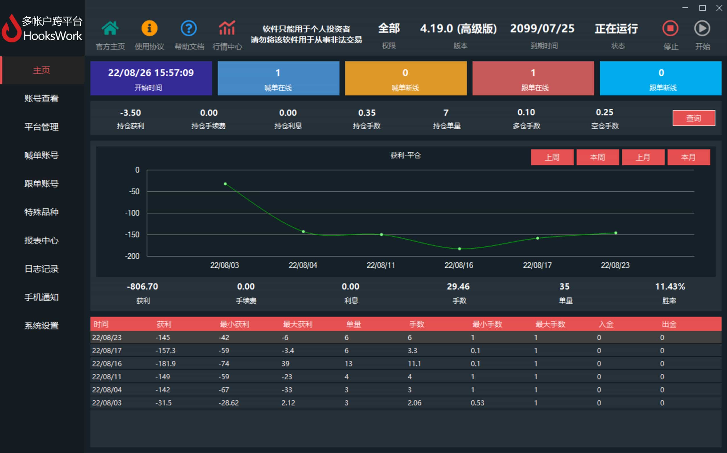
Task: Select the 22/08/23 table row
Action: (406, 337)
